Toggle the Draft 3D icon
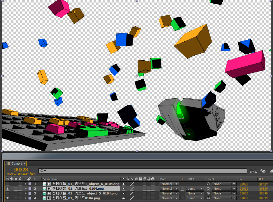 click(x=263, y=171)
